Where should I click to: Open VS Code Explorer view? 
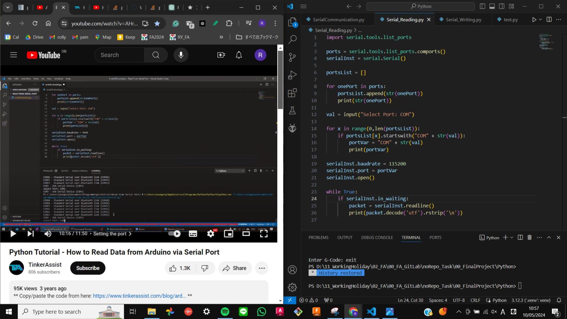[293, 22]
